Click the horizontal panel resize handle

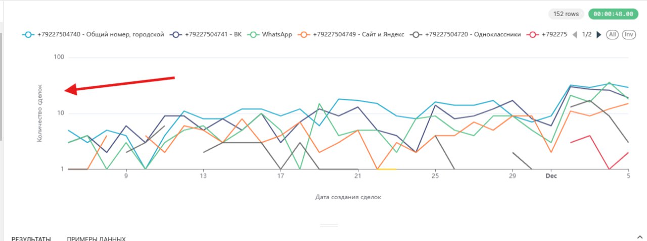(329, 225)
